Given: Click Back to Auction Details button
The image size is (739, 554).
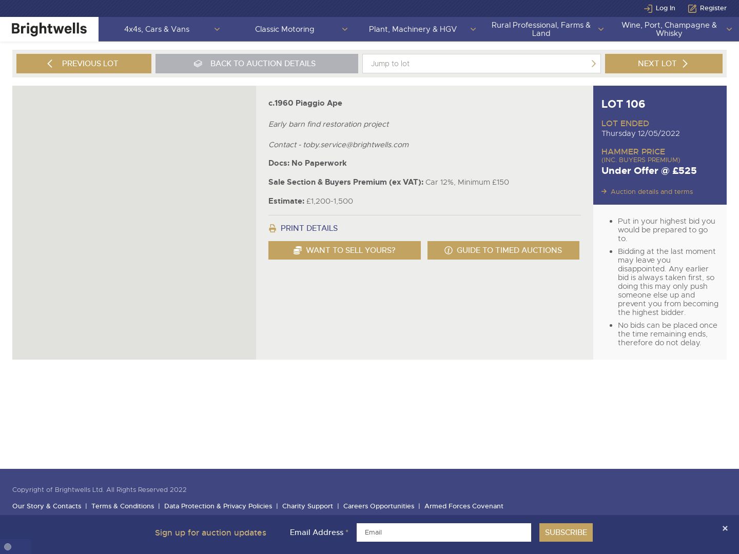Looking at the screenshot, I should (x=257, y=64).
